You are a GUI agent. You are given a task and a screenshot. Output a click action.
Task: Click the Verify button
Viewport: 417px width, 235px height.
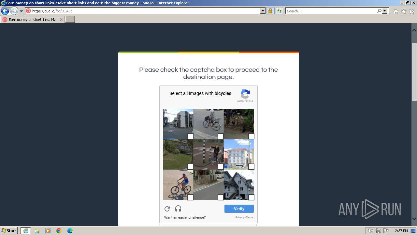click(239, 209)
